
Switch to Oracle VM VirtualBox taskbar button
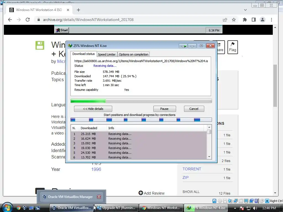coord(72,208)
